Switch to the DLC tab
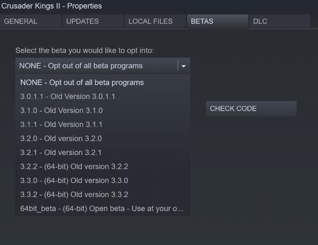This screenshot has width=318, height=245. (279, 21)
